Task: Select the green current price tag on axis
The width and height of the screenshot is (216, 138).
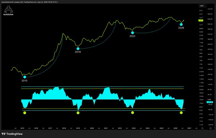Action: pyautogui.click(x=201, y=21)
